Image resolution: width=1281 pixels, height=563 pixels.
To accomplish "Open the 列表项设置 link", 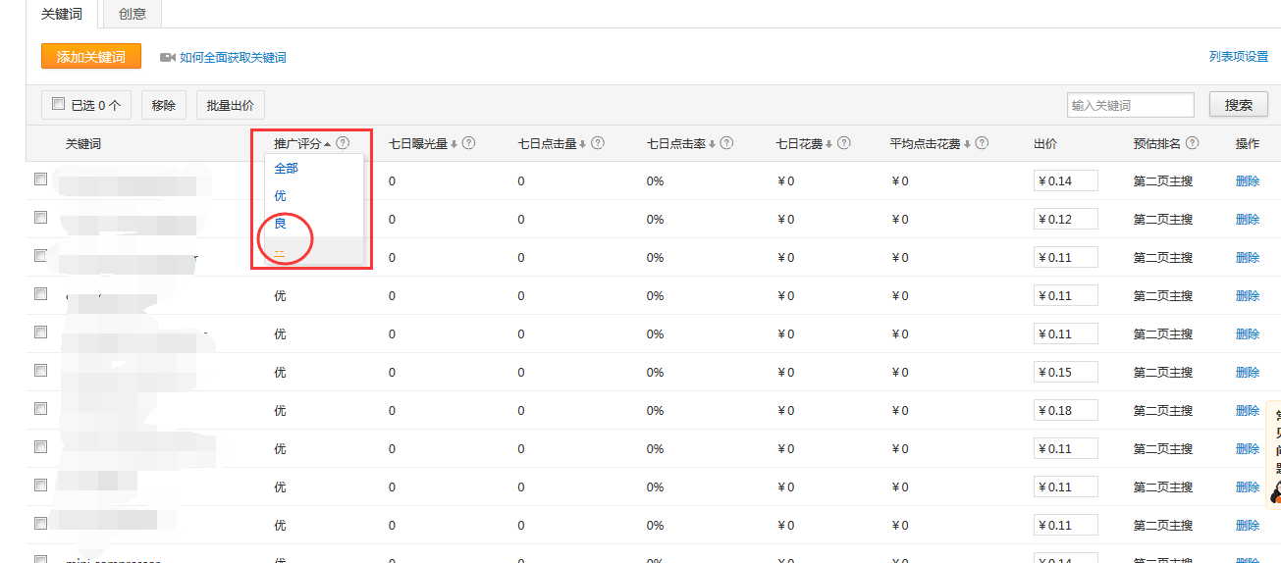I will (x=1238, y=57).
